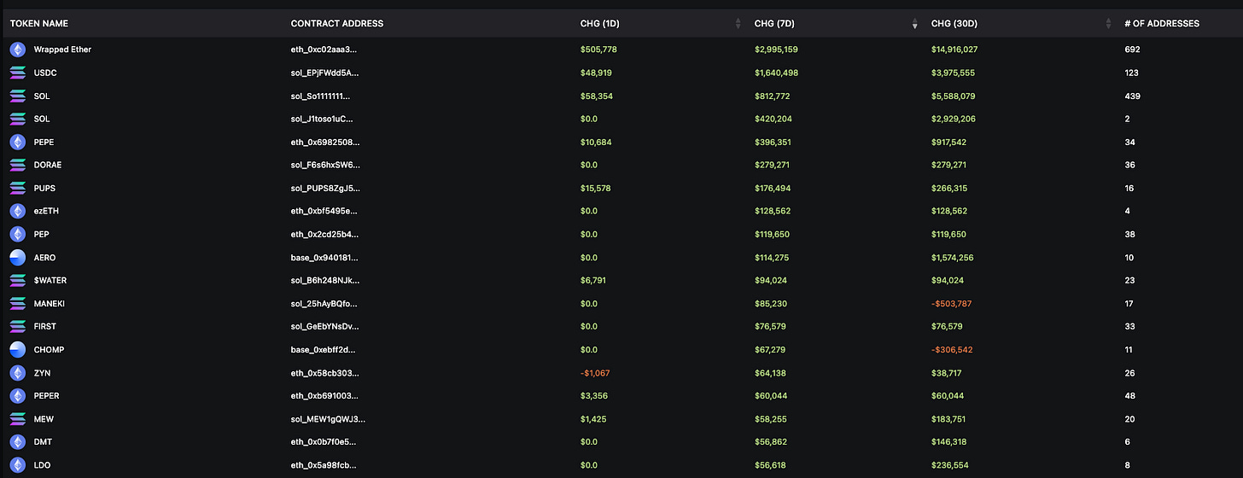Click the Wrapped Ether token name

coord(62,50)
